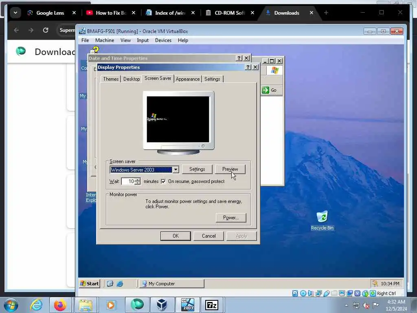Open new browser tab plus button

pyautogui.click(x=326, y=13)
